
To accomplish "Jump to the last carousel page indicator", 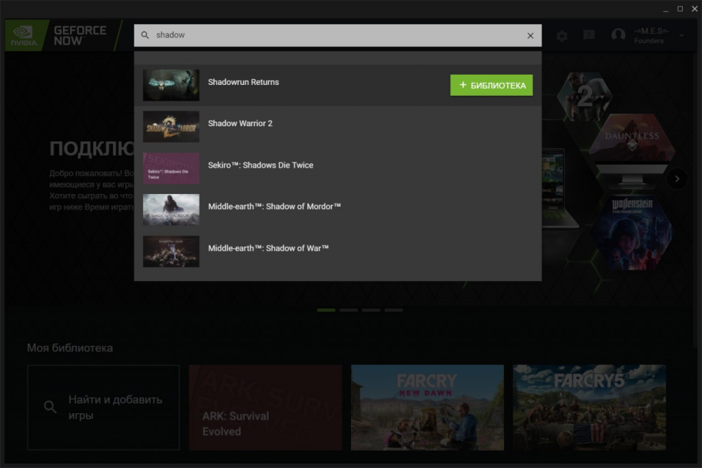I will pos(394,310).
